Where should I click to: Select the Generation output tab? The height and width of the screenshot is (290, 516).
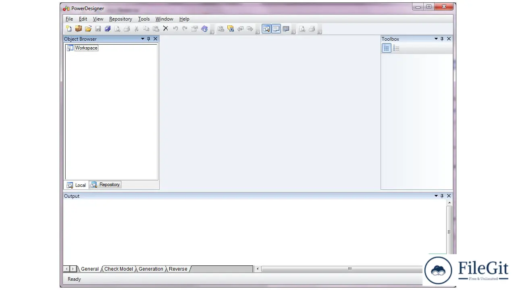(x=151, y=269)
